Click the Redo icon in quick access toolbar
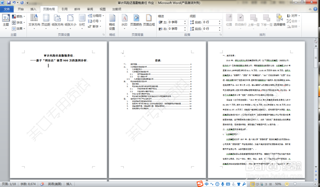 point(22,3)
